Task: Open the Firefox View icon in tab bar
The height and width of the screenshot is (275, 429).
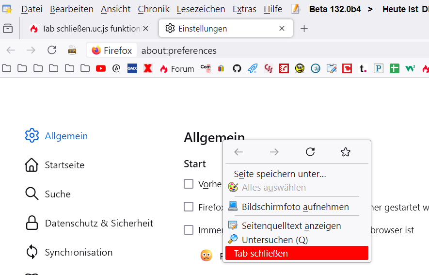Action: (x=8, y=29)
